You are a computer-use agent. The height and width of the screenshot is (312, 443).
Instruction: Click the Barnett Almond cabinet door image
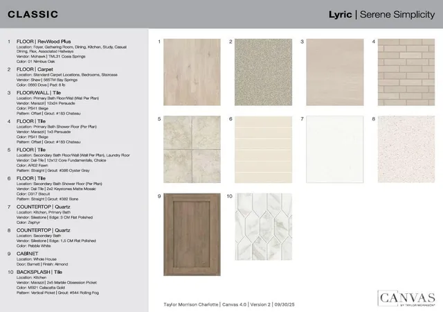pyautogui.click(x=192, y=234)
